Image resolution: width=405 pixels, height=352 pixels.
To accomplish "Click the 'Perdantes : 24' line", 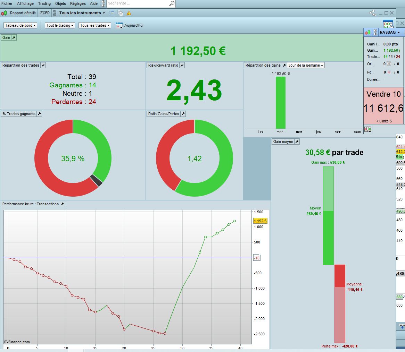I will 74,102.
